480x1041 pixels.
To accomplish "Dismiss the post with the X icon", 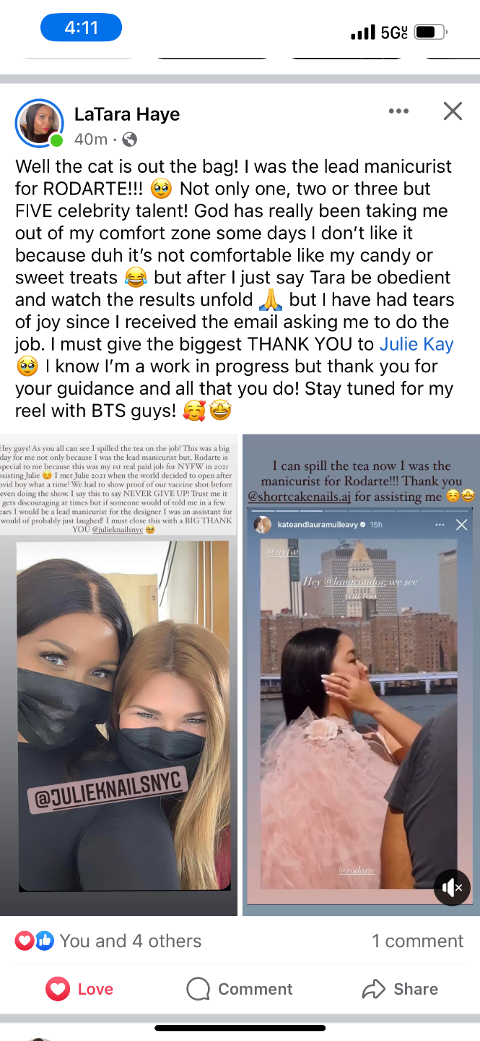I will (x=453, y=111).
